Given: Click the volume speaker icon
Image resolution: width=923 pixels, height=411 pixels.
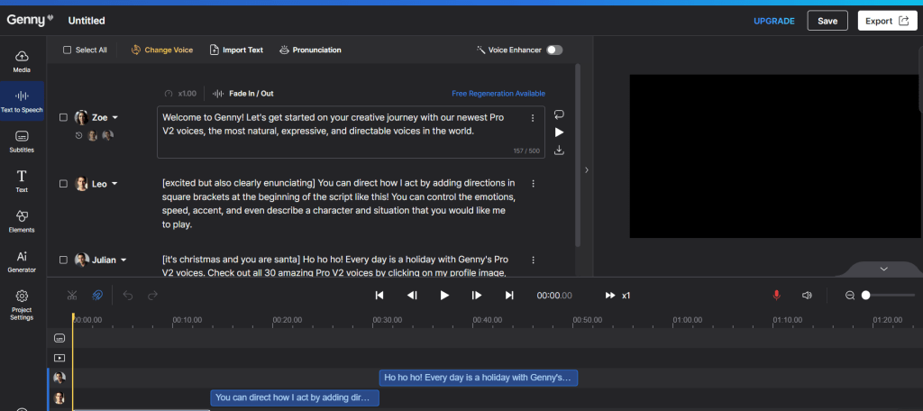Looking at the screenshot, I should pos(807,295).
